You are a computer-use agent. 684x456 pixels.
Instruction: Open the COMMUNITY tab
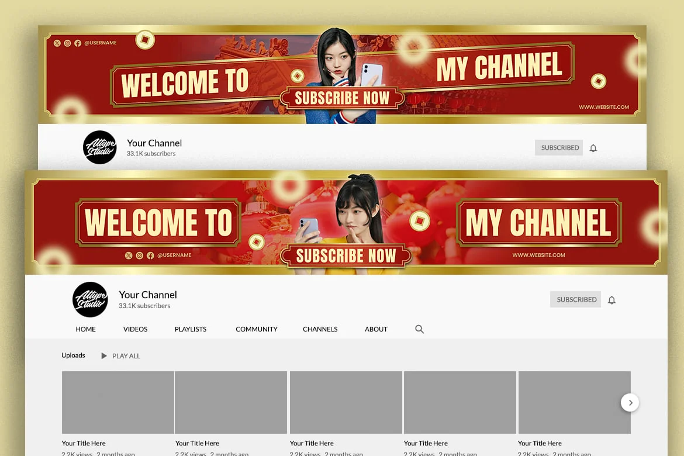pos(257,329)
